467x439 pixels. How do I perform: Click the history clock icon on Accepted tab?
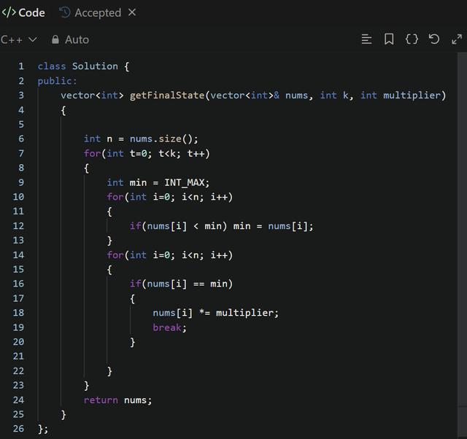coord(64,12)
